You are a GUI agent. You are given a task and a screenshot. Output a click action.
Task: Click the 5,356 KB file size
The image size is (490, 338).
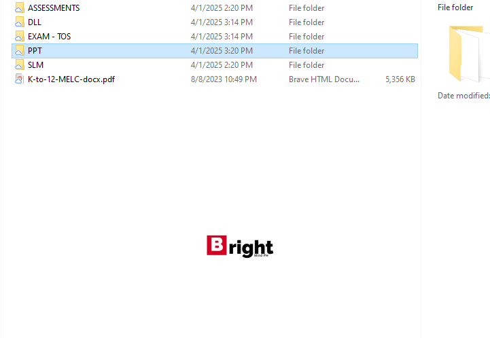click(400, 79)
